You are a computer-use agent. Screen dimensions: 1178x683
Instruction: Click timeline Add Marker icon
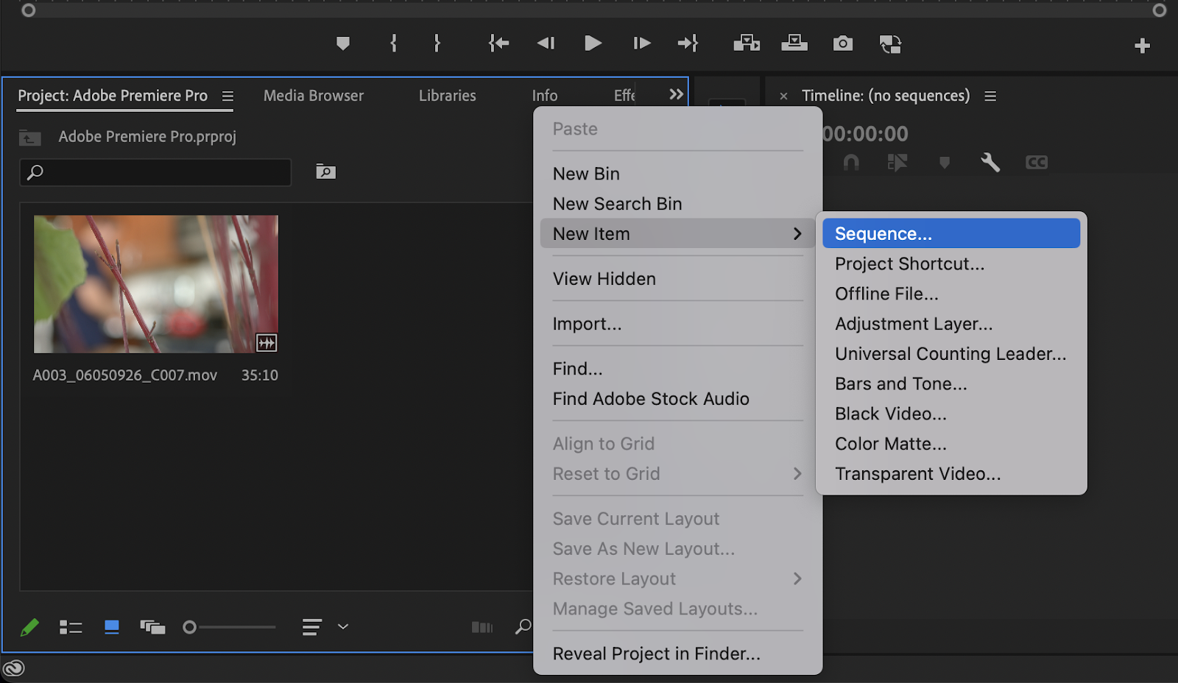tap(945, 163)
